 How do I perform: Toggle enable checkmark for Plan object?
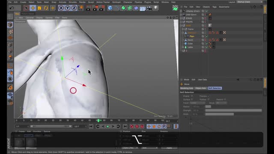tap(207, 36)
